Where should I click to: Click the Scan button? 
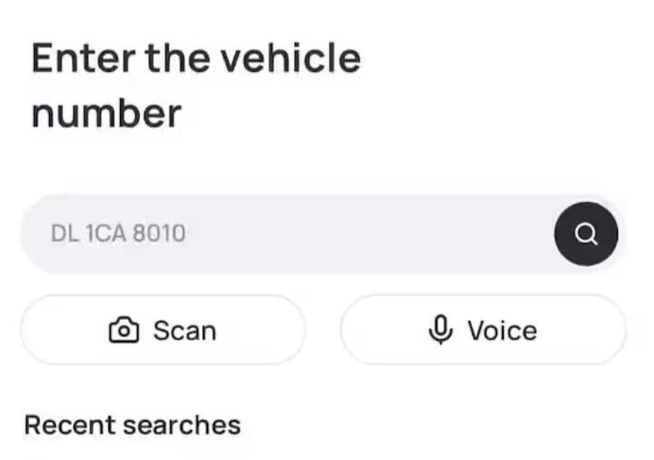pyautogui.click(x=163, y=330)
